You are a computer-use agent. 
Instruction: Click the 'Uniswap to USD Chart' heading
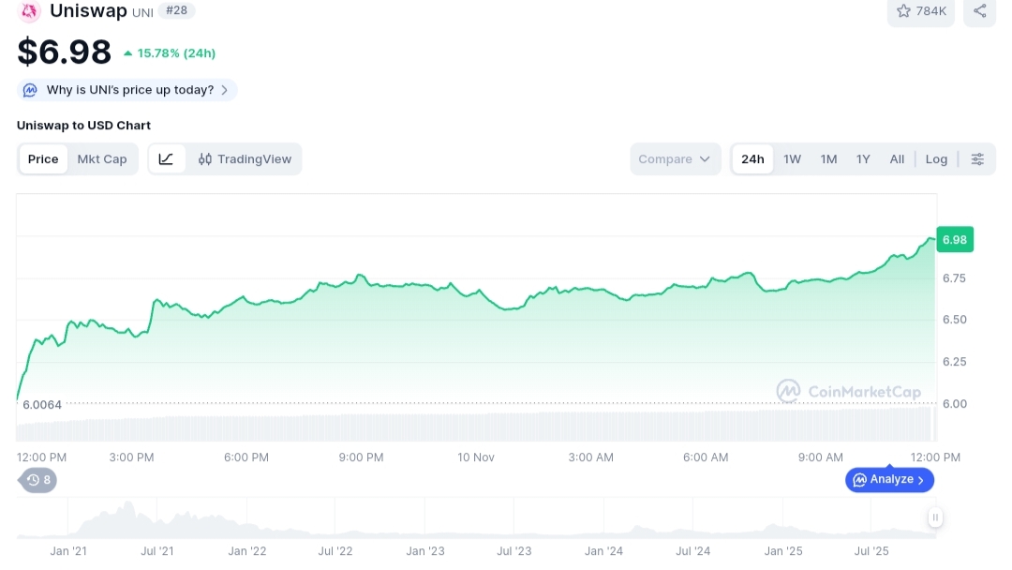84,126
